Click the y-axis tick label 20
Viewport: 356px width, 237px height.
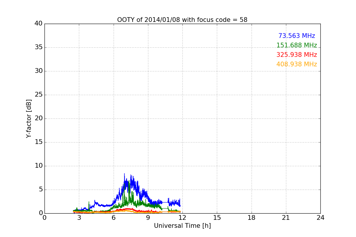click(39, 118)
